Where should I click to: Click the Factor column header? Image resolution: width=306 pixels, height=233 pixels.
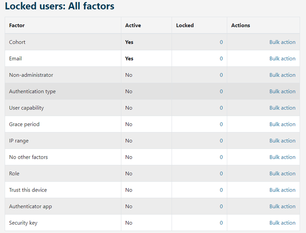[x=17, y=25]
